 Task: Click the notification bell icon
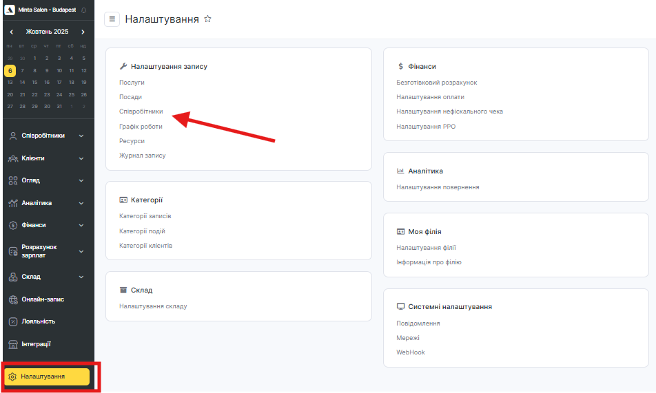tap(84, 10)
